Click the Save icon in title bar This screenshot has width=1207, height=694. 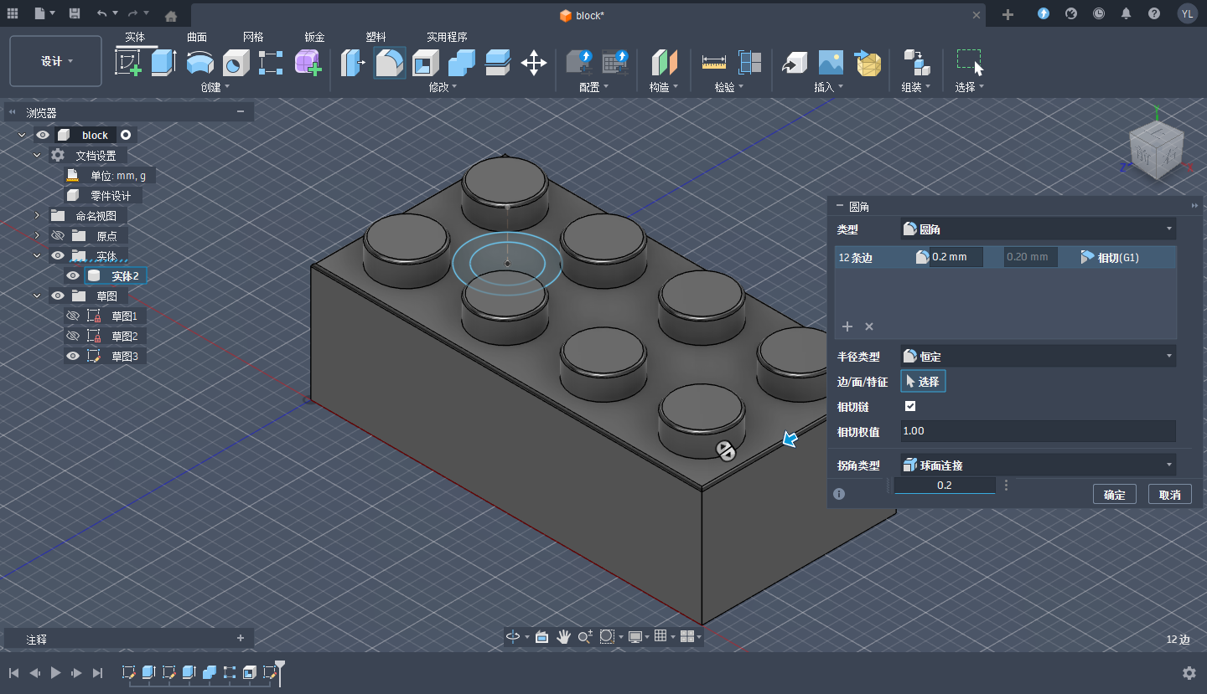pyautogui.click(x=75, y=14)
